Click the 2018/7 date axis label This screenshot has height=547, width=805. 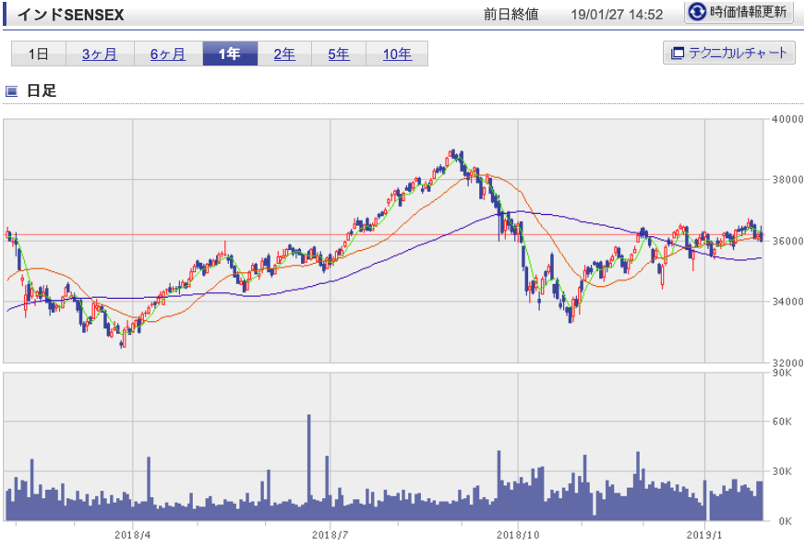[x=330, y=534]
